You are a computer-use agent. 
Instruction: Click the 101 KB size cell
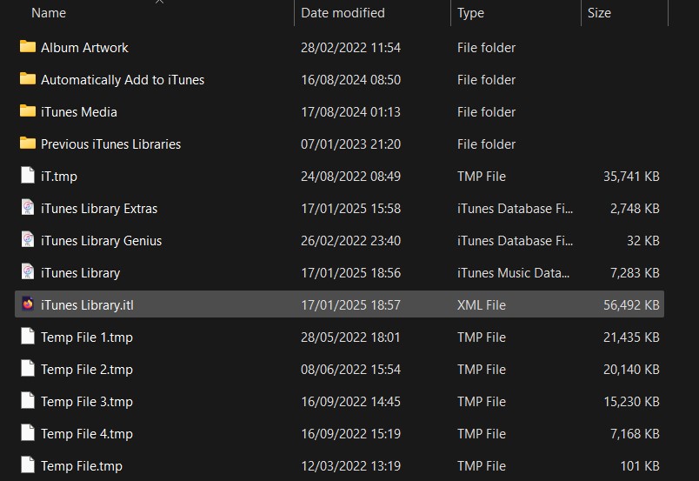640,466
